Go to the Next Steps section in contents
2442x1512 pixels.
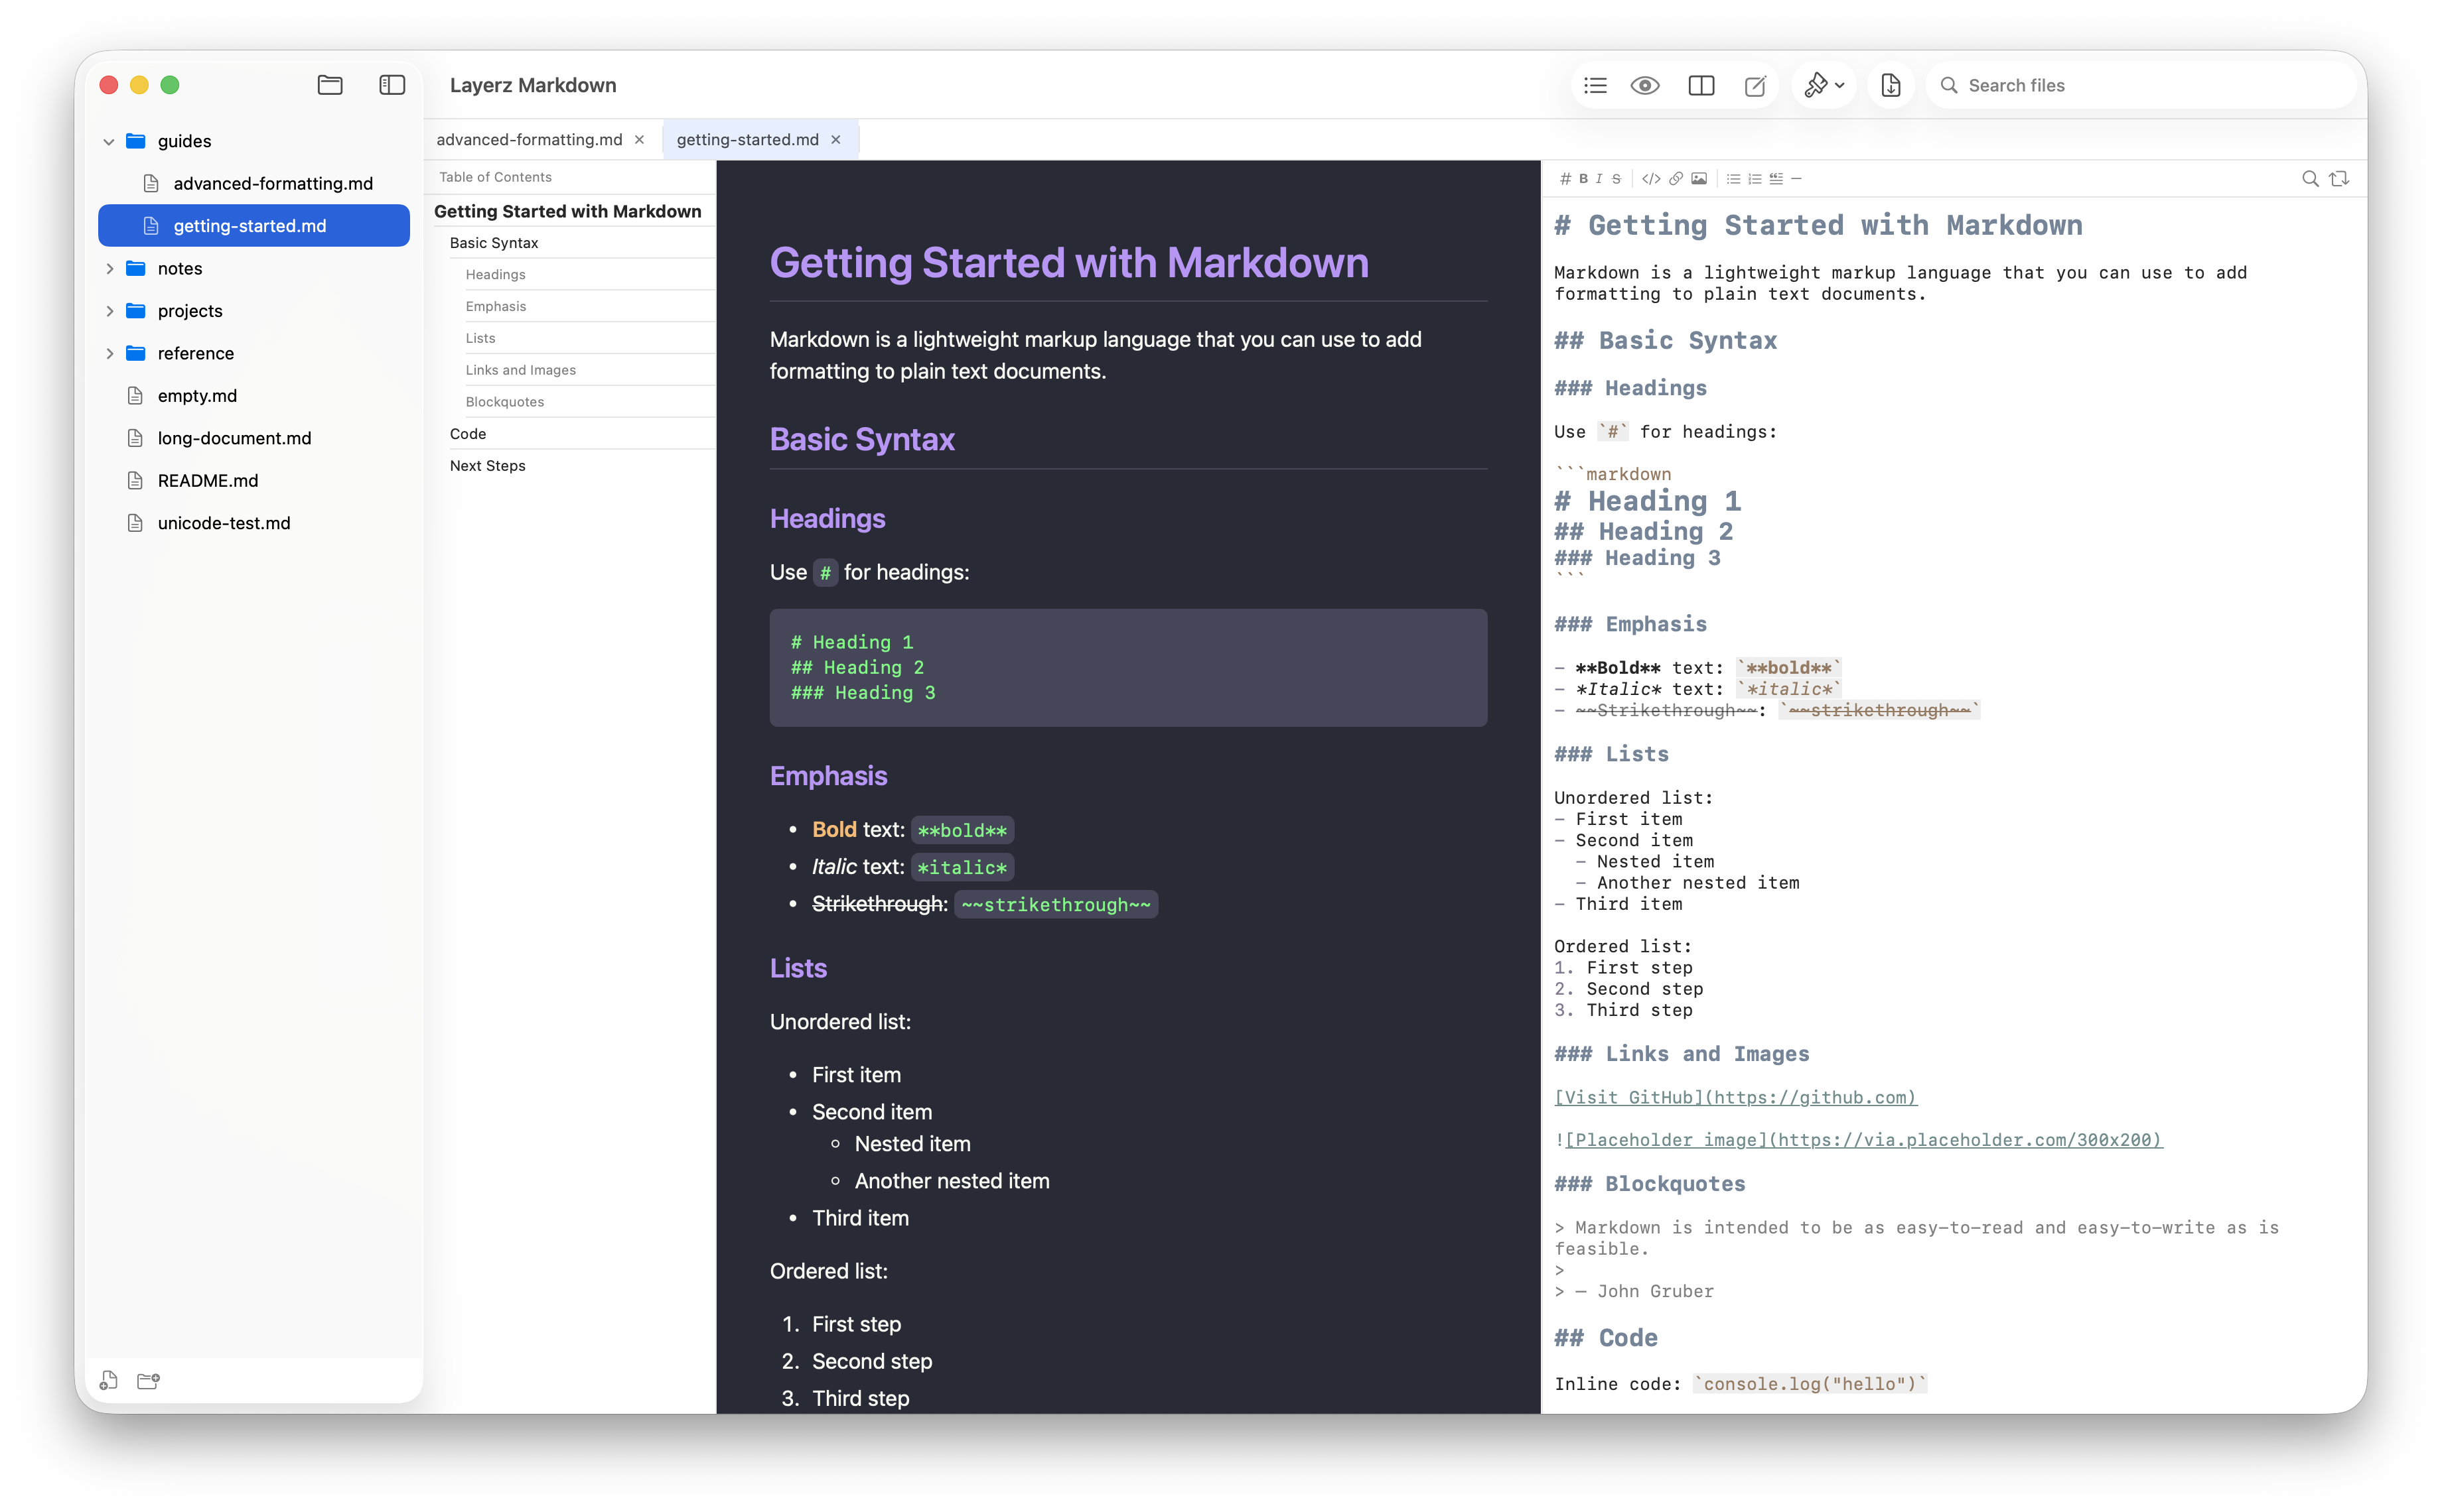click(x=487, y=466)
